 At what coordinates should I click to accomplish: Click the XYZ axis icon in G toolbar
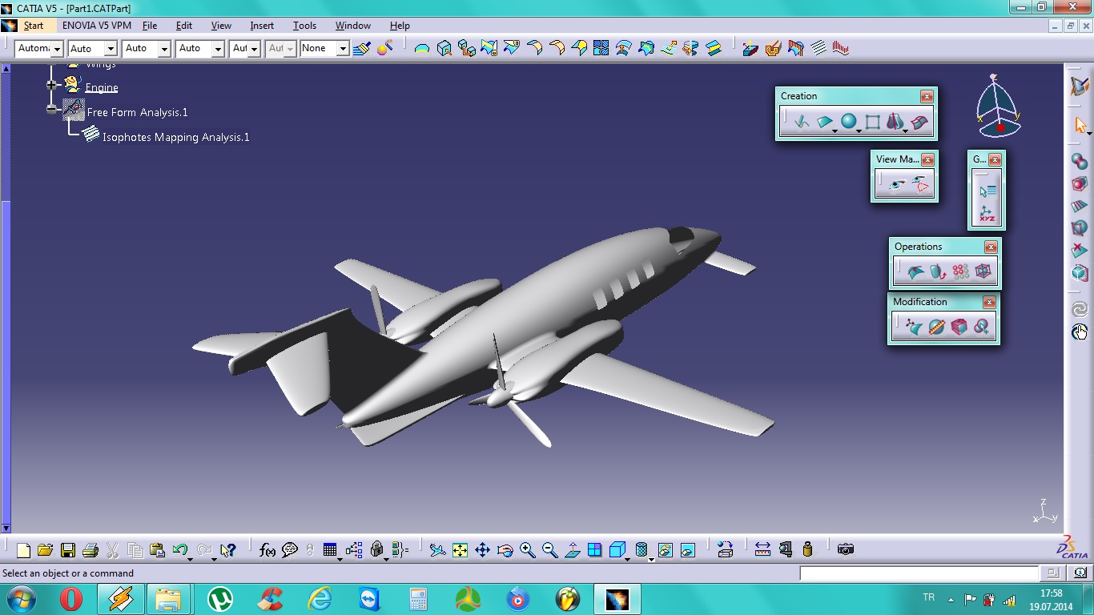tap(987, 214)
